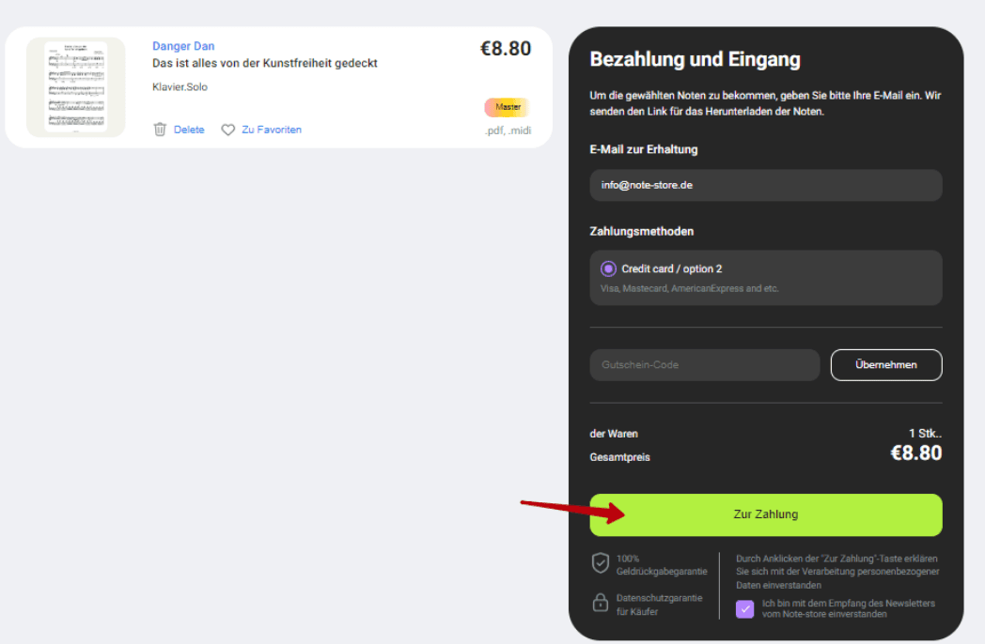The height and width of the screenshot is (644, 985).
Task: Click the Klavier.Solo arrangement label
Action: pyautogui.click(x=180, y=87)
